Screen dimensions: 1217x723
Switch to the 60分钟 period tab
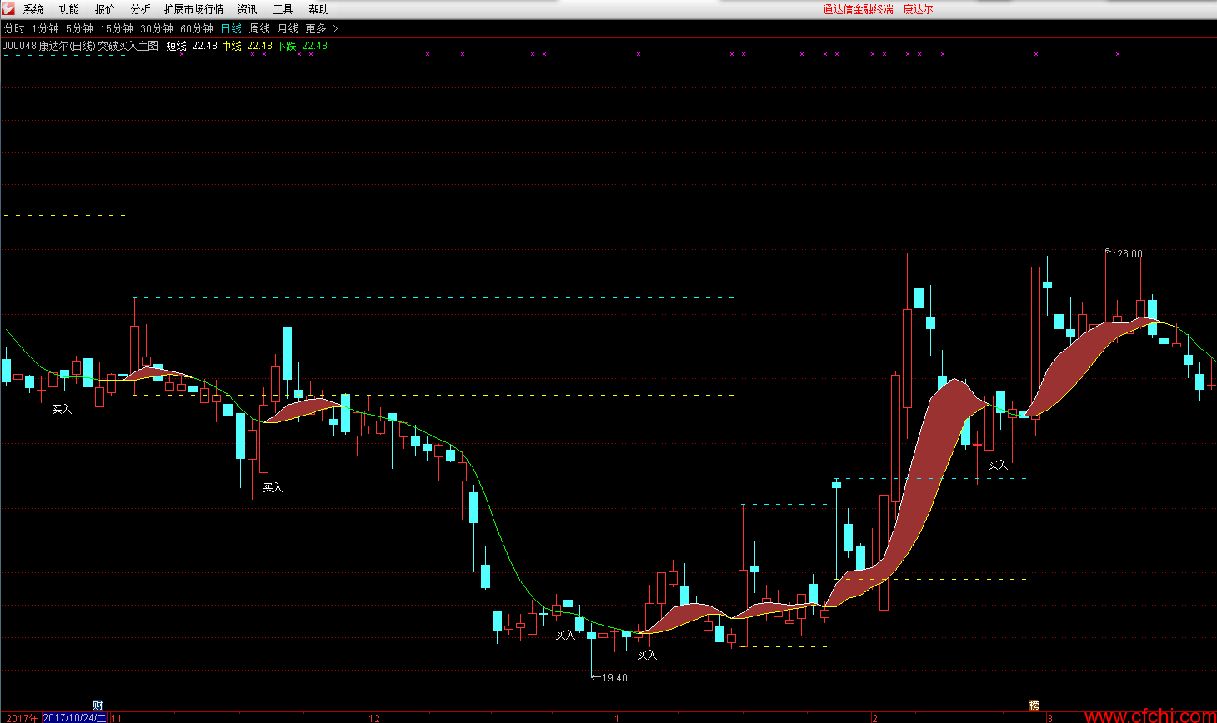pyautogui.click(x=197, y=28)
